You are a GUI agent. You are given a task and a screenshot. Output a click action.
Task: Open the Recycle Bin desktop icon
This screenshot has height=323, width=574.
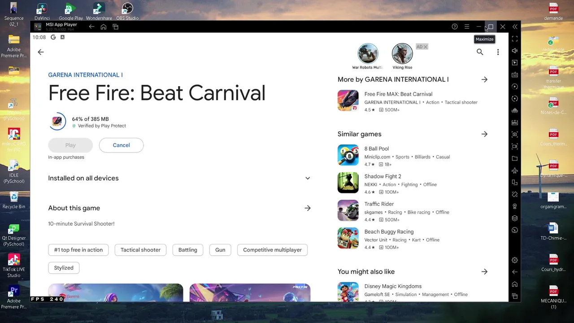(x=14, y=200)
